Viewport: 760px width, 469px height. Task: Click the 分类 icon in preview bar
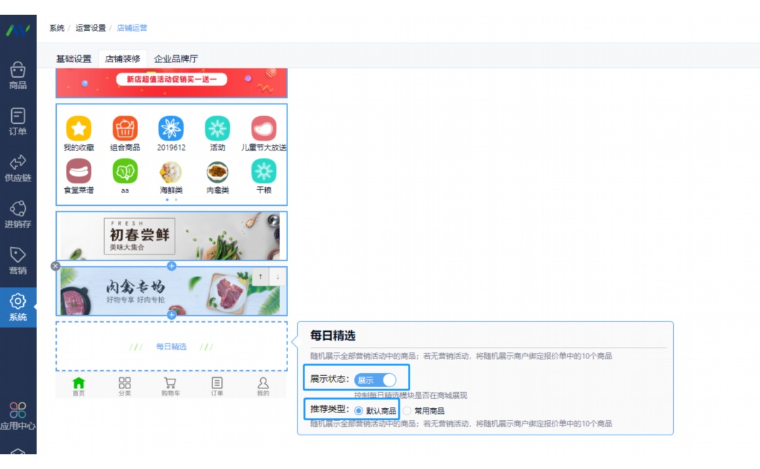pos(125,386)
